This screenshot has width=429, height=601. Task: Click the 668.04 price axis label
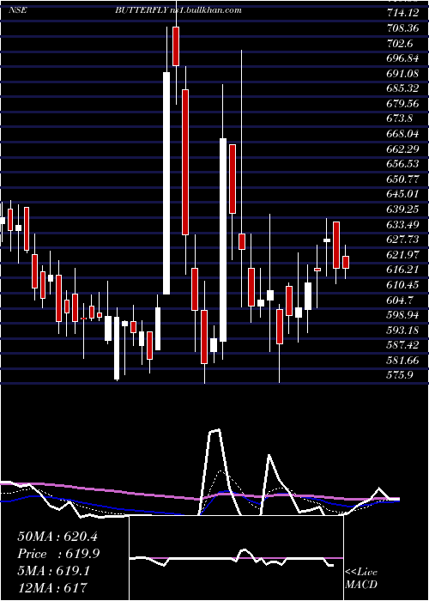pos(402,134)
